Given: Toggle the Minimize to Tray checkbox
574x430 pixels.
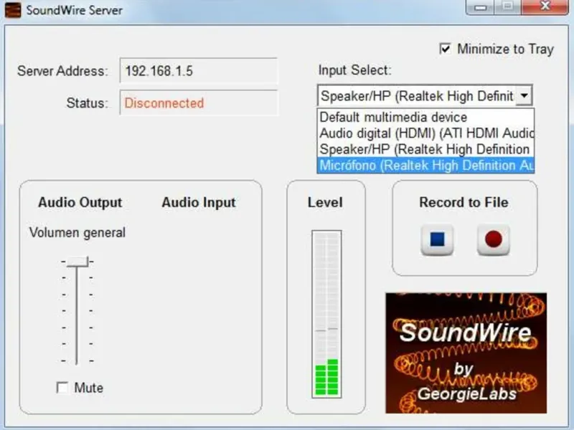Looking at the screenshot, I should click(x=445, y=49).
